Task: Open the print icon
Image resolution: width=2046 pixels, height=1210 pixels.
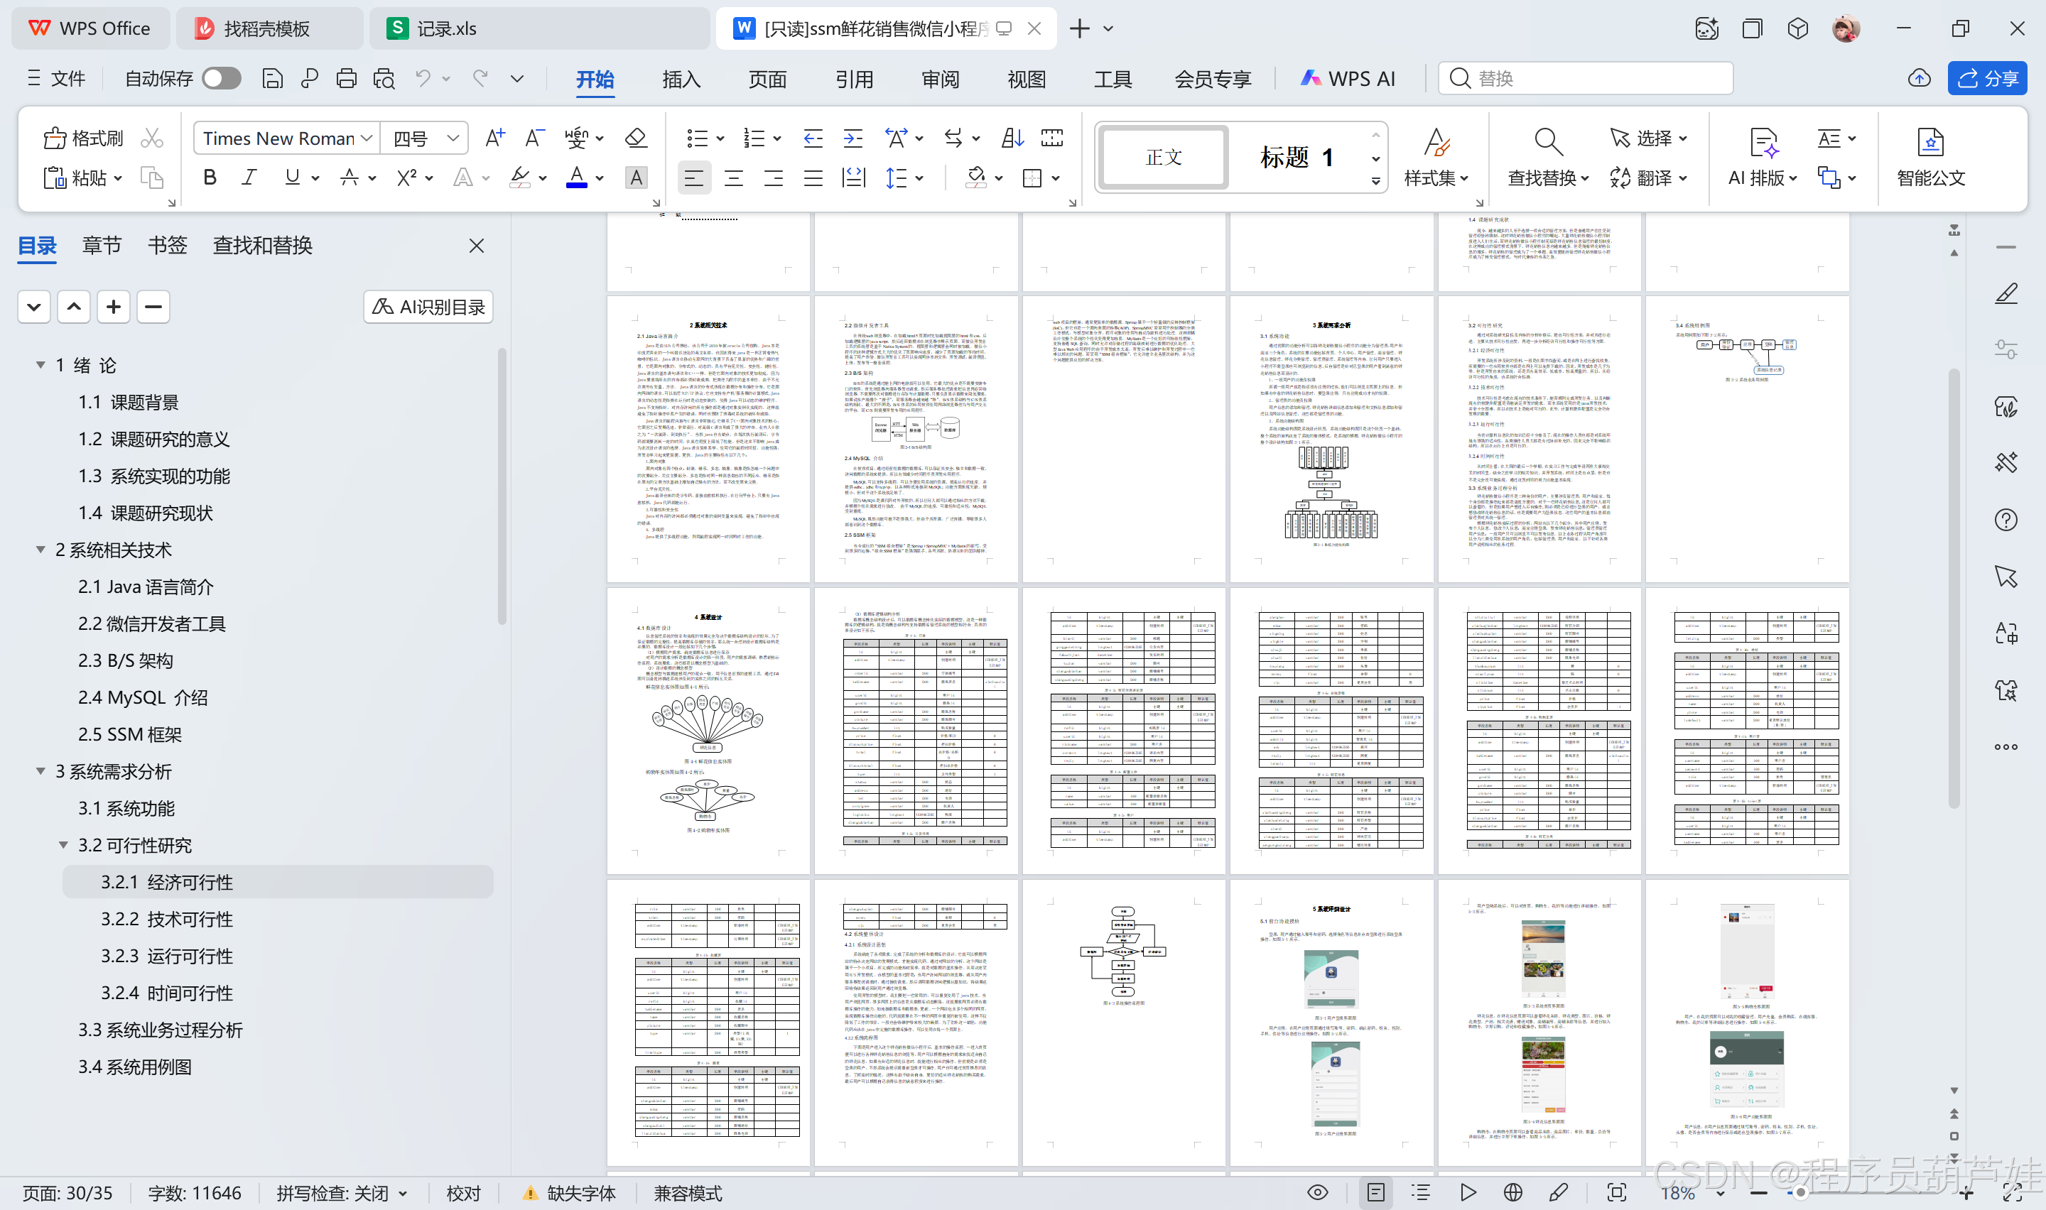Action: point(347,78)
